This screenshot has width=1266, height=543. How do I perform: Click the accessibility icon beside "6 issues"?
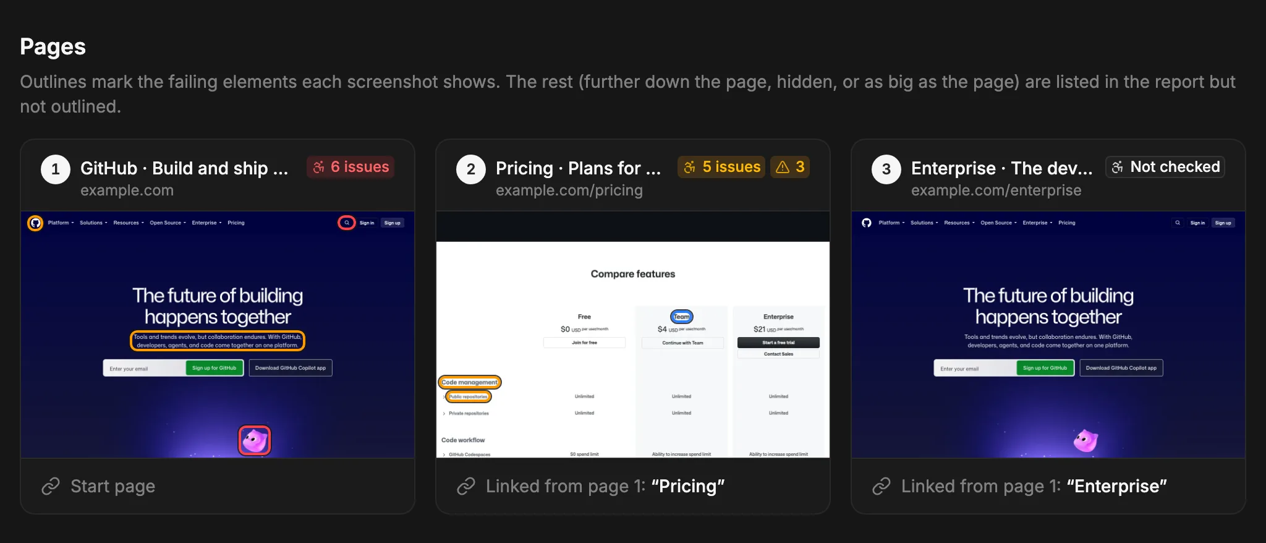319,168
